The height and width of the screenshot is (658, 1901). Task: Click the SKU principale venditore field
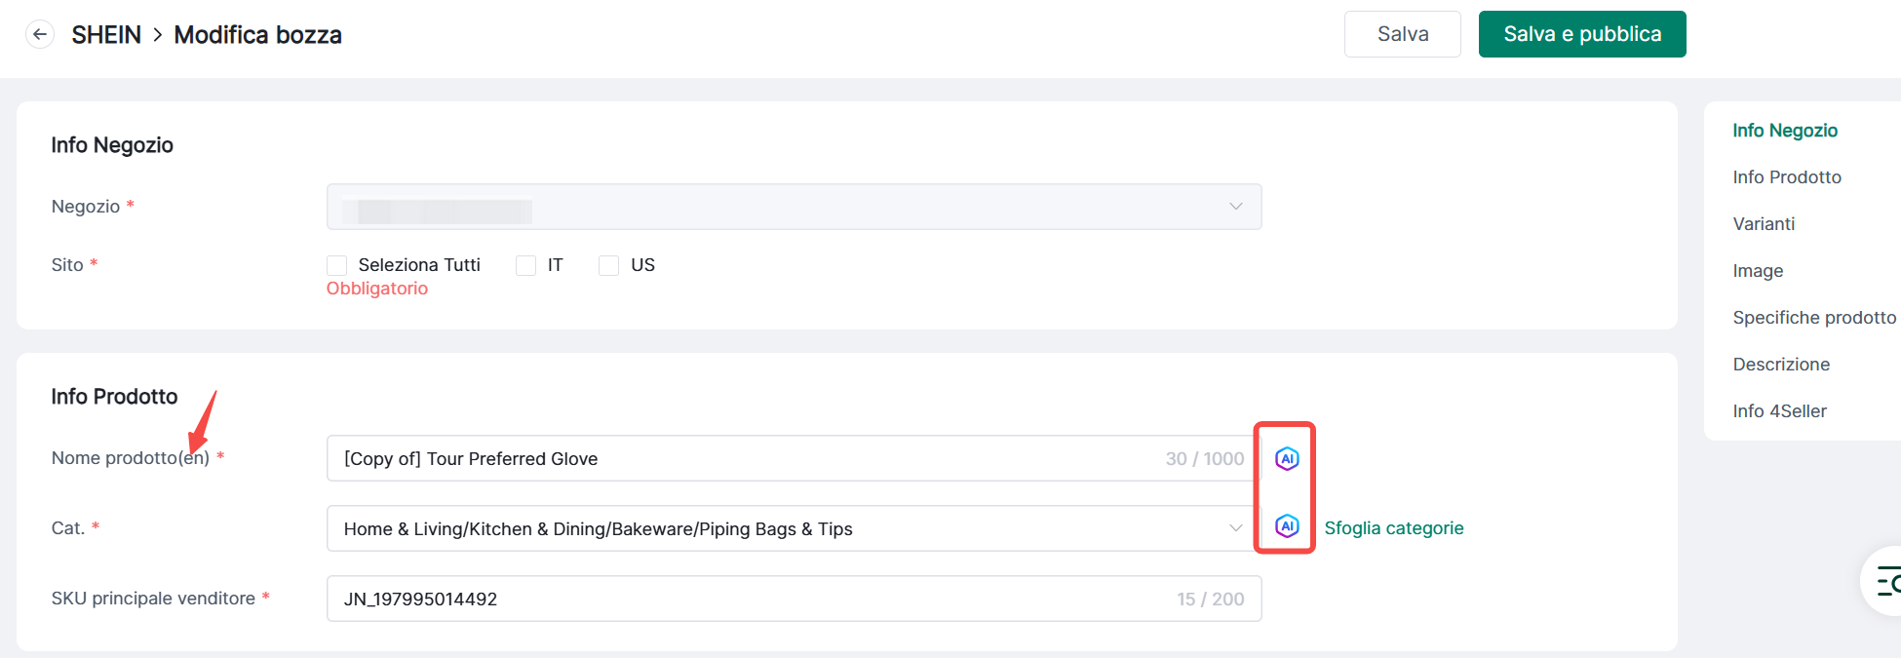751,599
